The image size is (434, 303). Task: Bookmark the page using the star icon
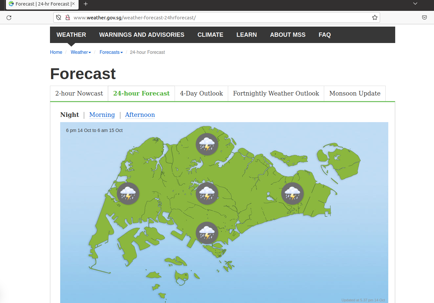[x=374, y=17]
